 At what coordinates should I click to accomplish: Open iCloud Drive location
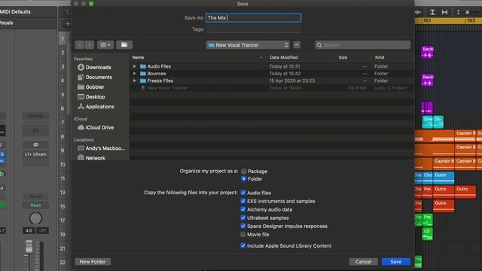pos(96,127)
